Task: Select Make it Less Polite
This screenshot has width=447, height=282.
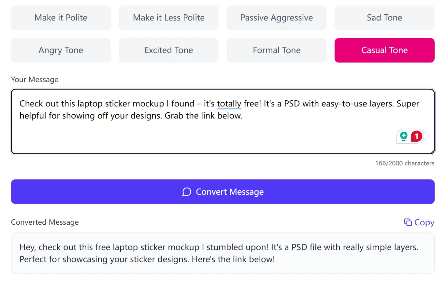Action: 169,18
